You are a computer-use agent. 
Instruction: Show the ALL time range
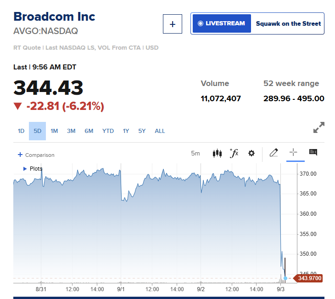pyautogui.click(x=160, y=131)
